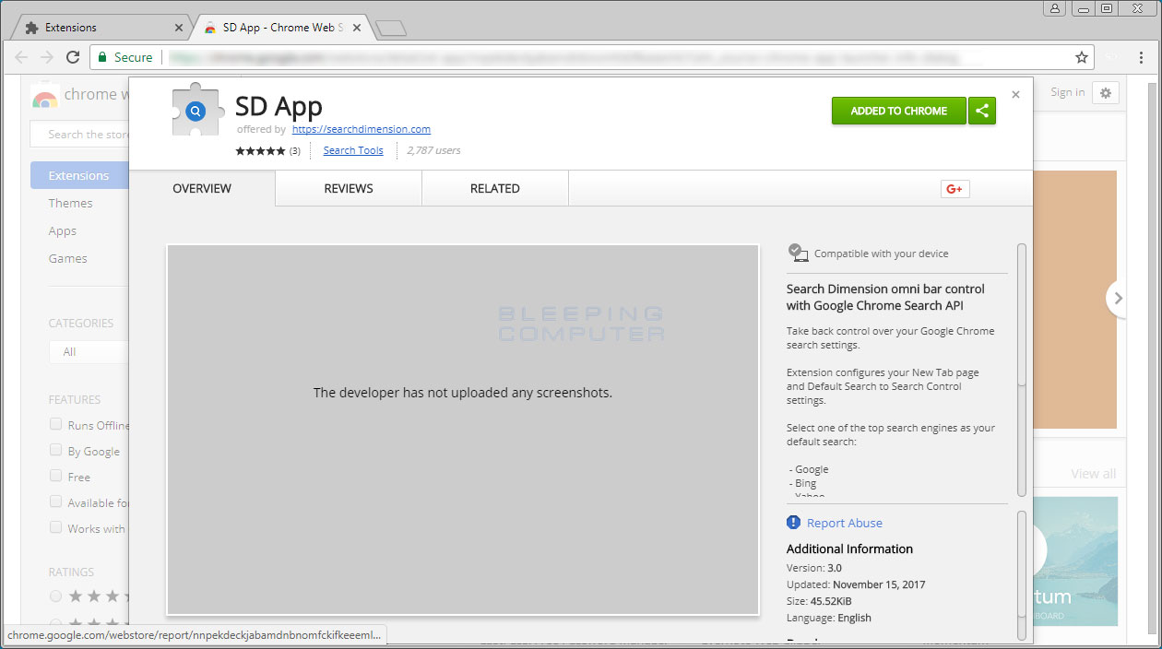Viewport: 1162px width, 649px height.
Task: Open Games in the store sidebar
Action: [68, 259]
